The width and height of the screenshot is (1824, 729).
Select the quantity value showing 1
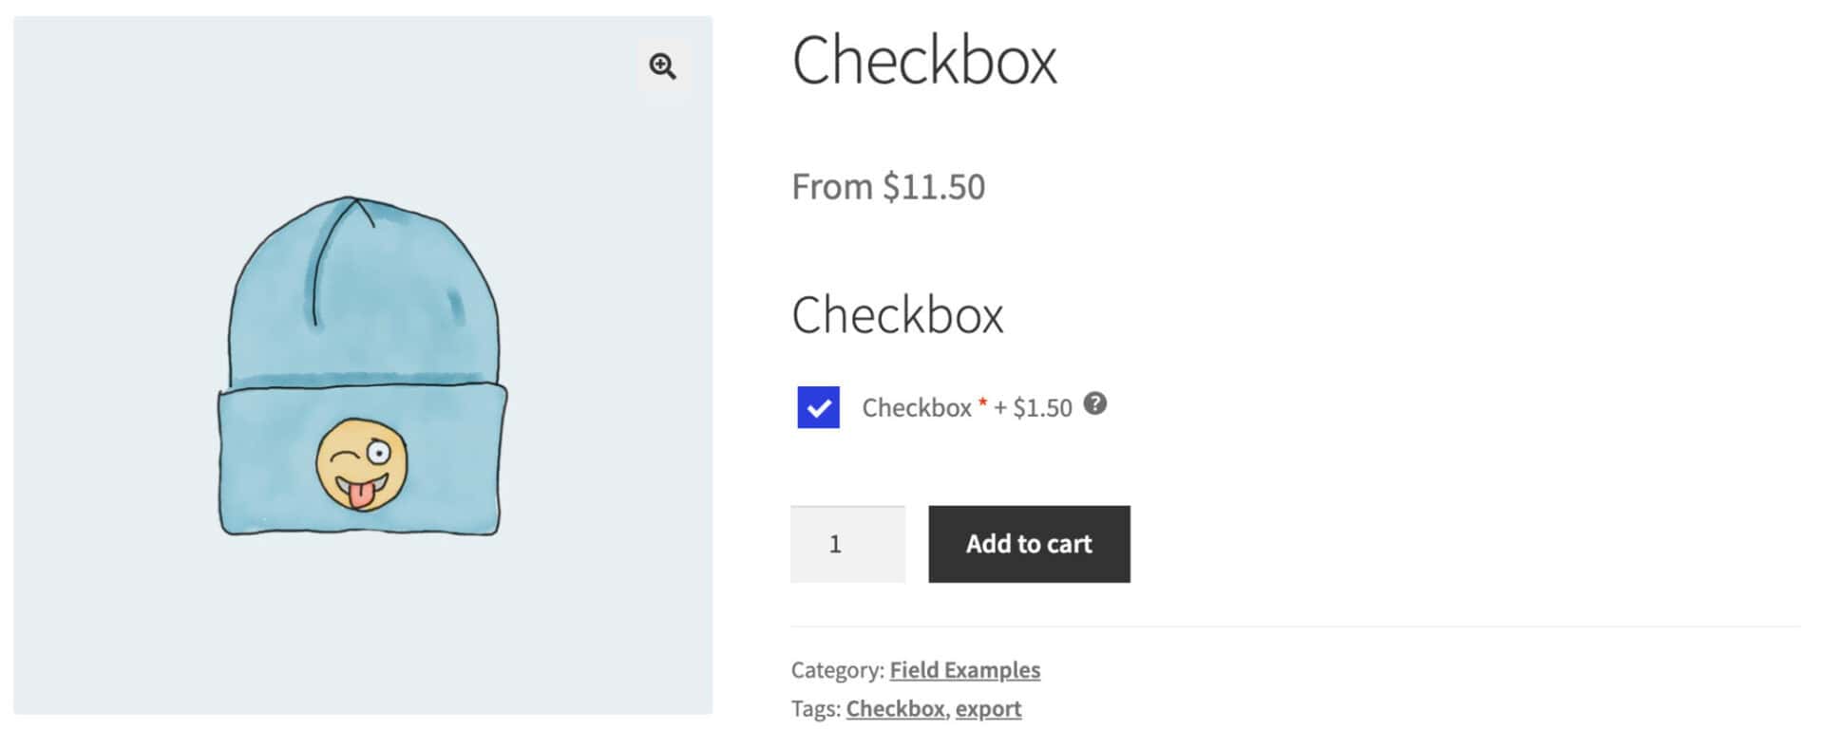(847, 544)
